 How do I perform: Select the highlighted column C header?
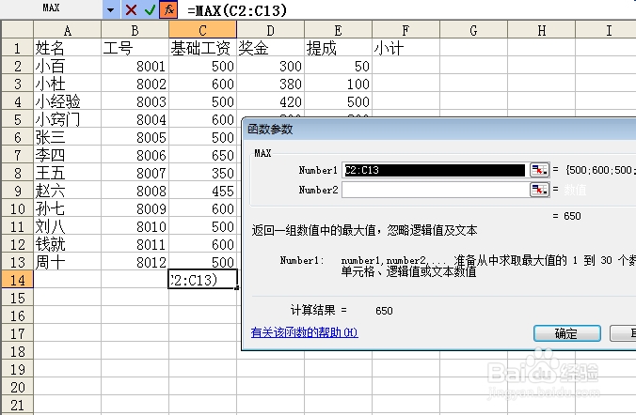203,30
